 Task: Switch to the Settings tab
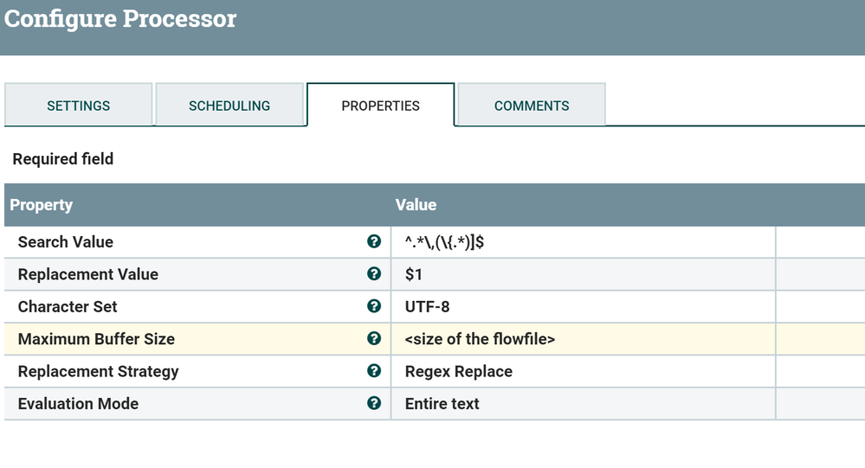(79, 106)
